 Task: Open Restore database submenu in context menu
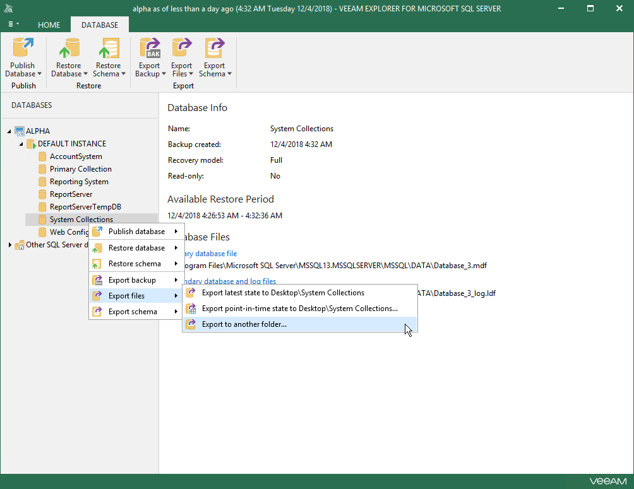tap(136, 248)
